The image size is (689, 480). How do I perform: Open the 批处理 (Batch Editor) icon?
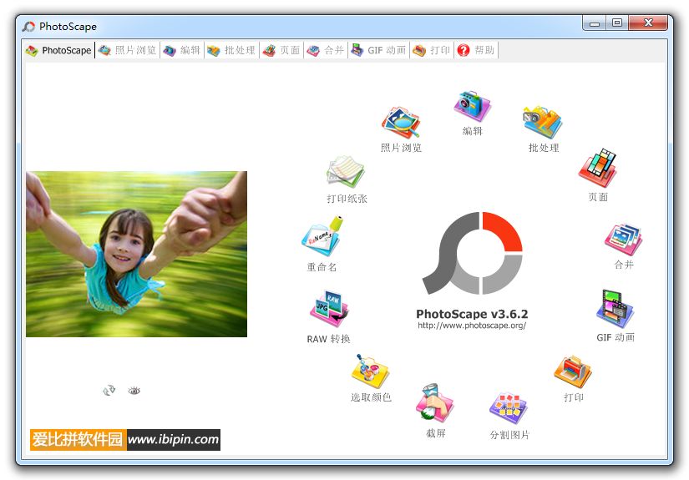(x=543, y=122)
